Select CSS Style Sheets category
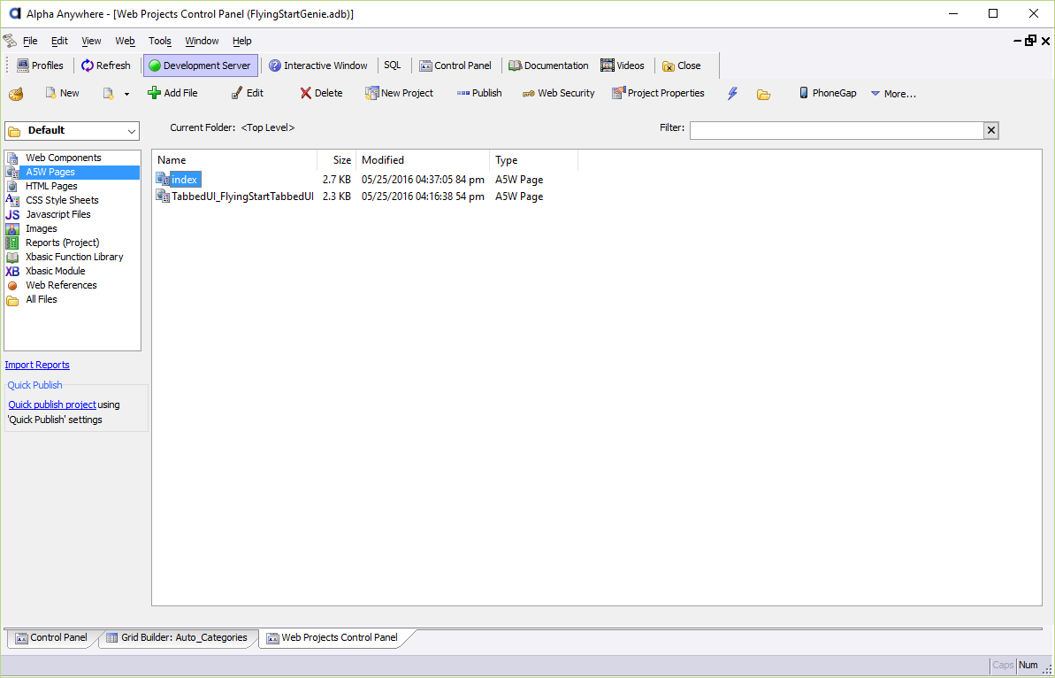The height and width of the screenshot is (678, 1055). tap(62, 200)
